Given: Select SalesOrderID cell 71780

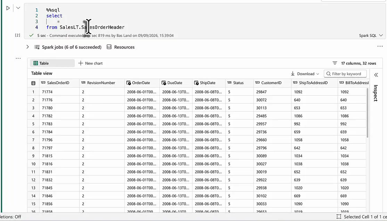Looking at the screenshot, I should (x=59, y=108).
